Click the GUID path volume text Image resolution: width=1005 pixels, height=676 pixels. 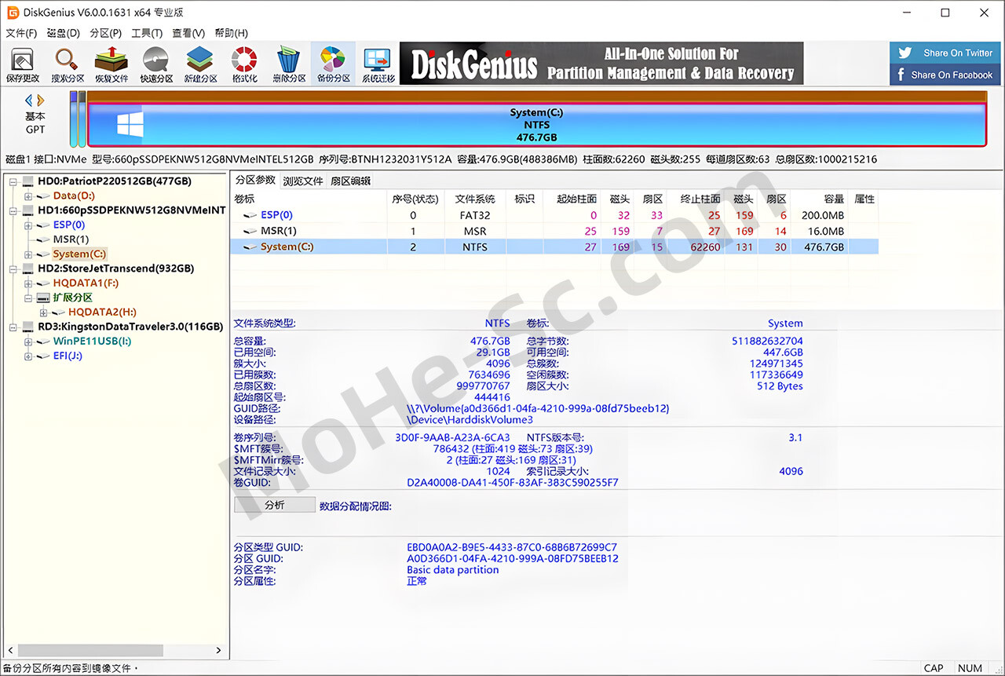point(538,408)
